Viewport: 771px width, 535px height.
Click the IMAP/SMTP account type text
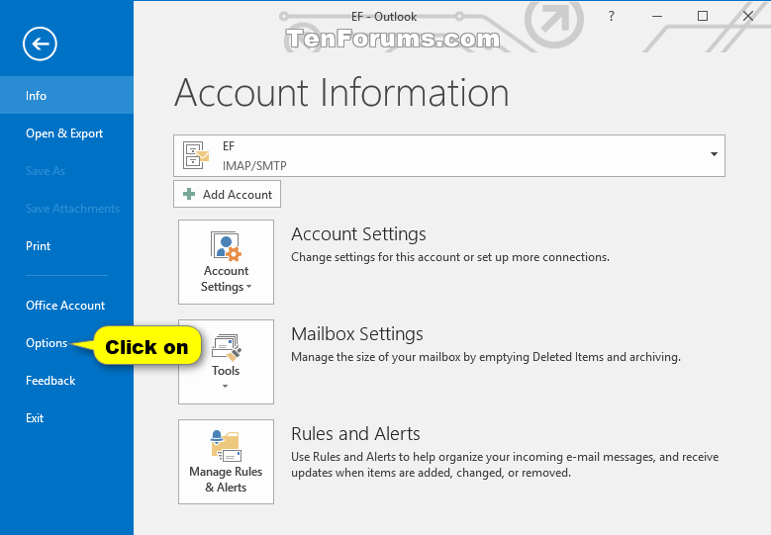pyautogui.click(x=254, y=165)
